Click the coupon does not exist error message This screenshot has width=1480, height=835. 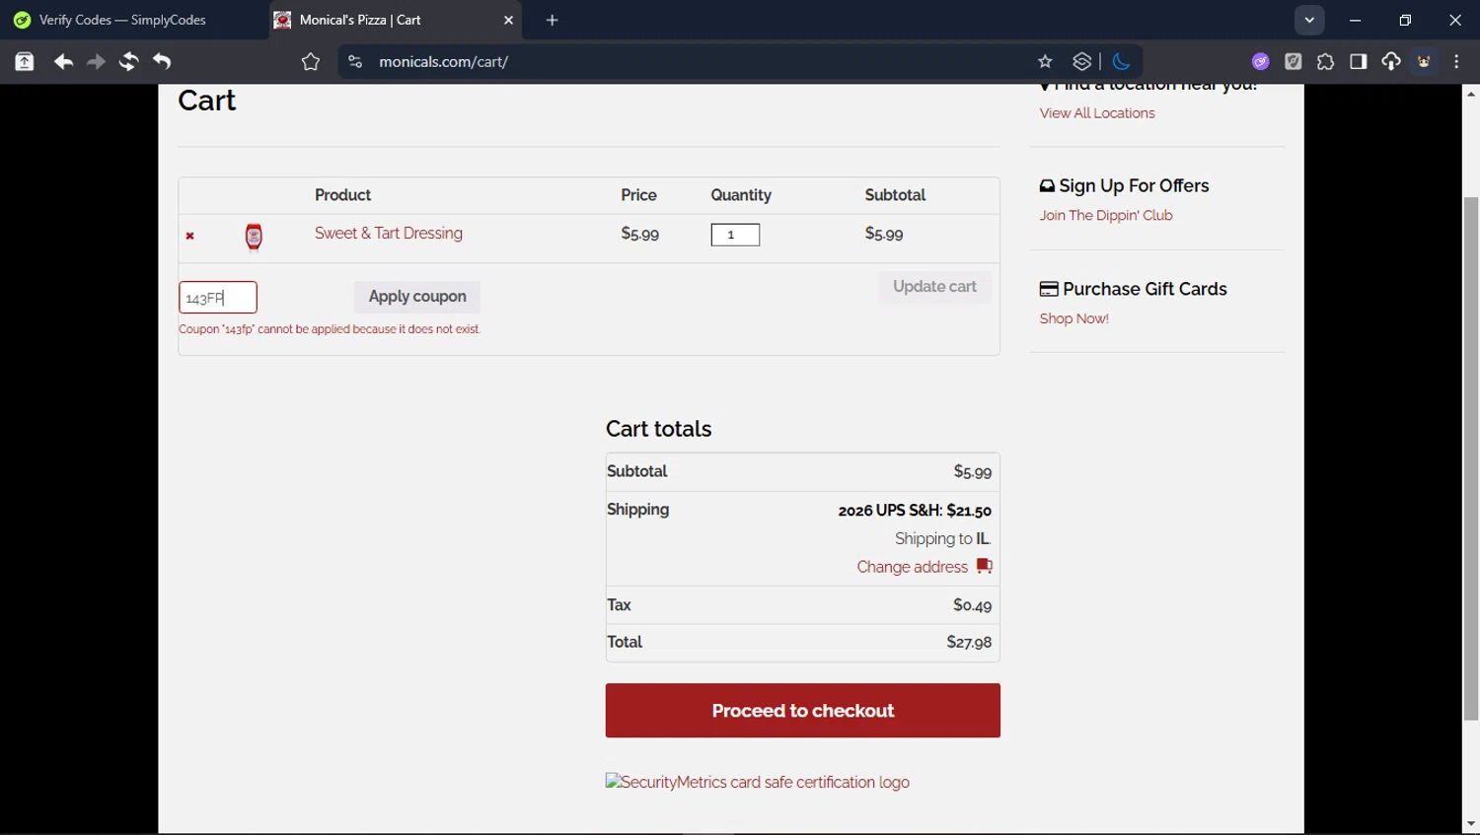tap(330, 329)
